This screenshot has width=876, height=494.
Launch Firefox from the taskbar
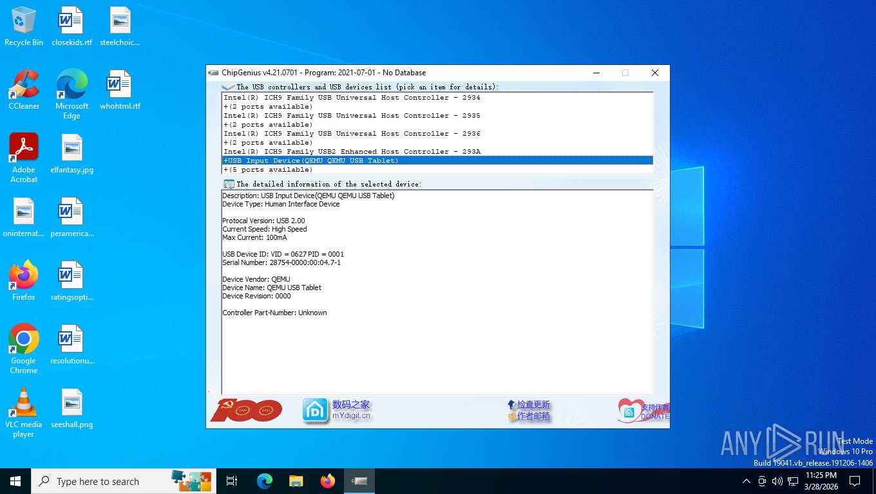pyautogui.click(x=328, y=481)
